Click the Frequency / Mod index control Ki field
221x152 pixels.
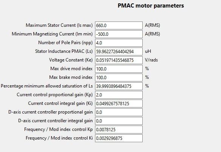coord(119,138)
